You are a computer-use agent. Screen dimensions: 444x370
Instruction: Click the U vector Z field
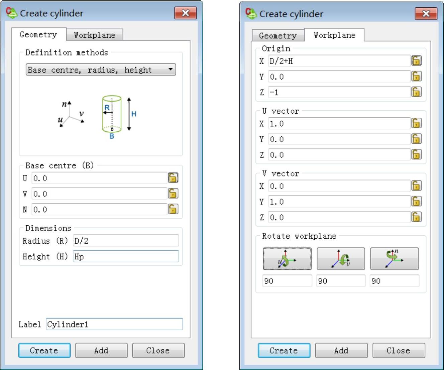(x=339, y=154)
